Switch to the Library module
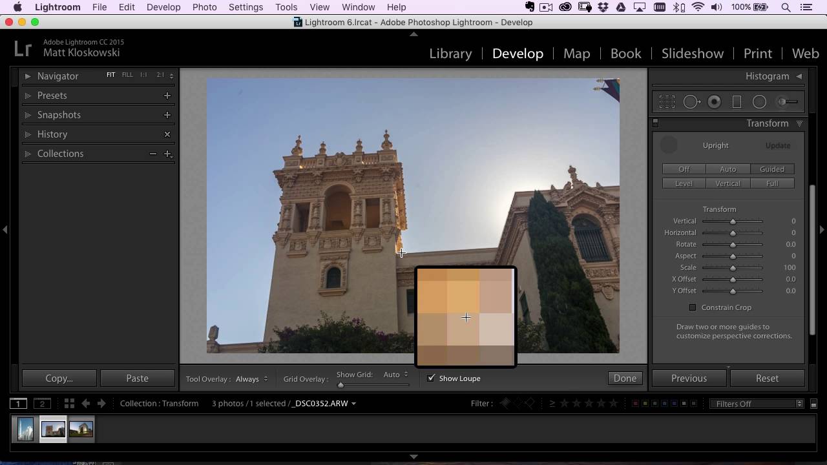This screenshot has width=827, height=465. click(450, 54)
